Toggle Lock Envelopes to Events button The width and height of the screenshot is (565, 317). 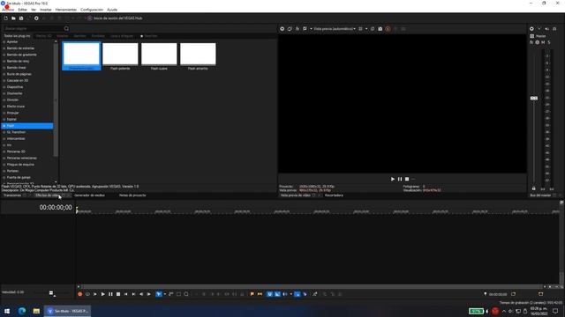click(298, 294)
